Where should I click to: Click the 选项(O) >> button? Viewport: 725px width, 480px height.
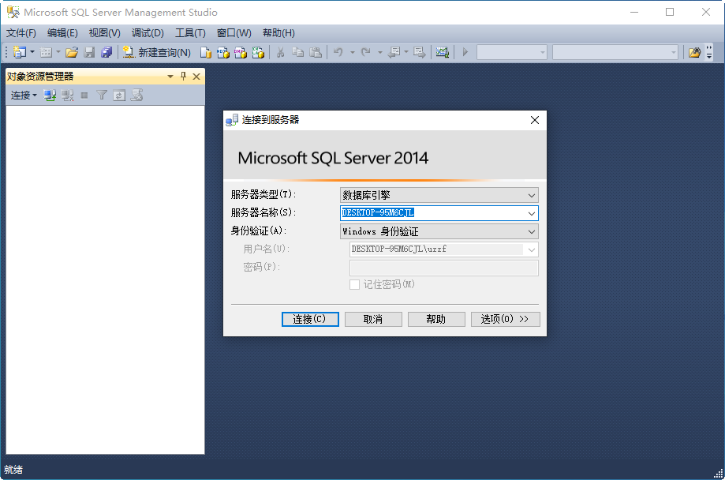[x=506, y=319]
